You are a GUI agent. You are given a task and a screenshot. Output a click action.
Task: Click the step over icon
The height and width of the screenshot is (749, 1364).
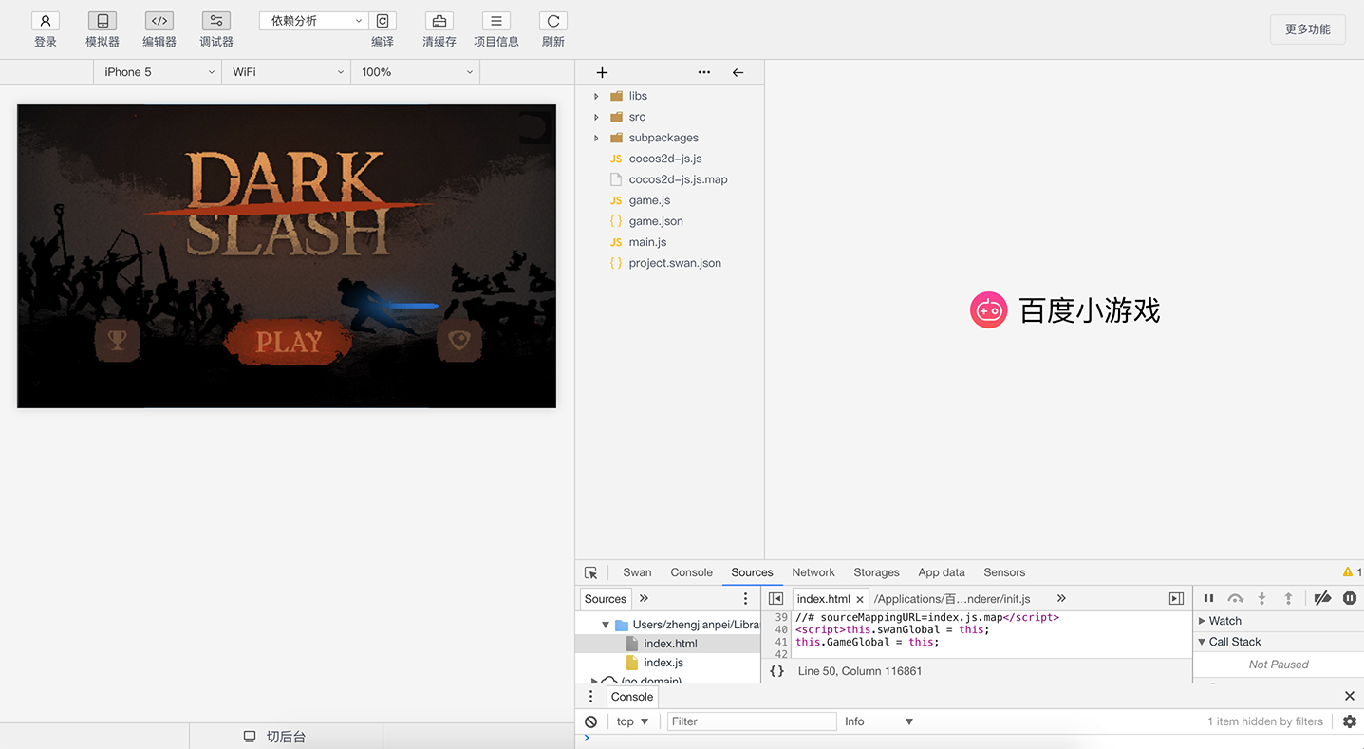click(1235, 598)
